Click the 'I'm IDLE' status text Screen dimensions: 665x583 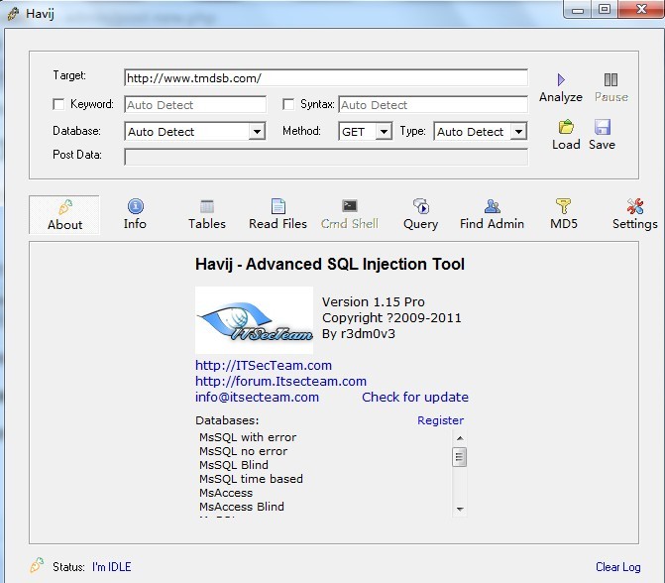[112, 567]
